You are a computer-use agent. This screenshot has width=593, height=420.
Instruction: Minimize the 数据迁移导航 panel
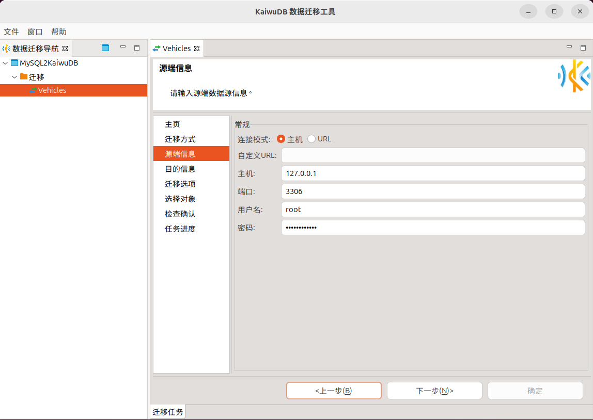(123, 47)
